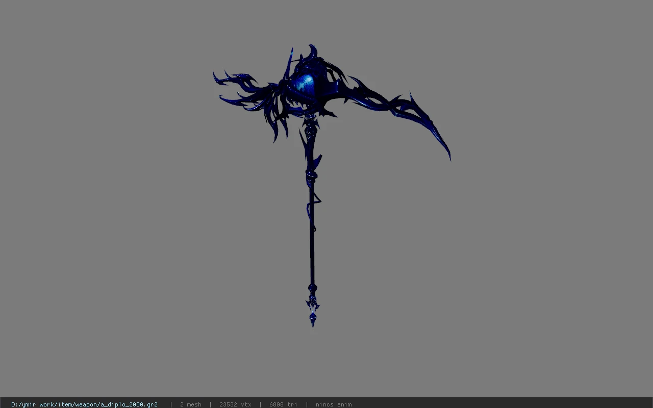Click the anim entry in status bar
This screenshot has height=408, width=653.
coord(334,404)
